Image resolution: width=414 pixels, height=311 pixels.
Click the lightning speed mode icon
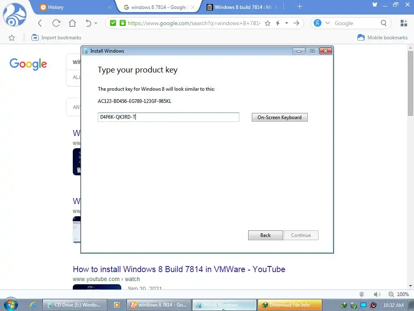point(278,23)
